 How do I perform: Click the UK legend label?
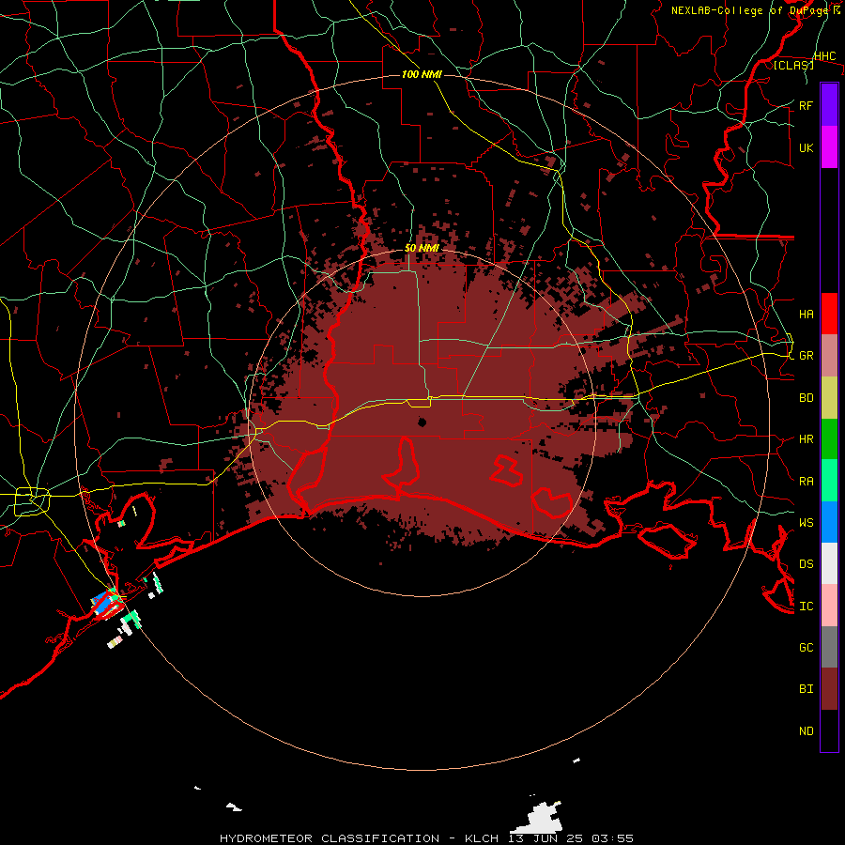click(x=806, y=147)
